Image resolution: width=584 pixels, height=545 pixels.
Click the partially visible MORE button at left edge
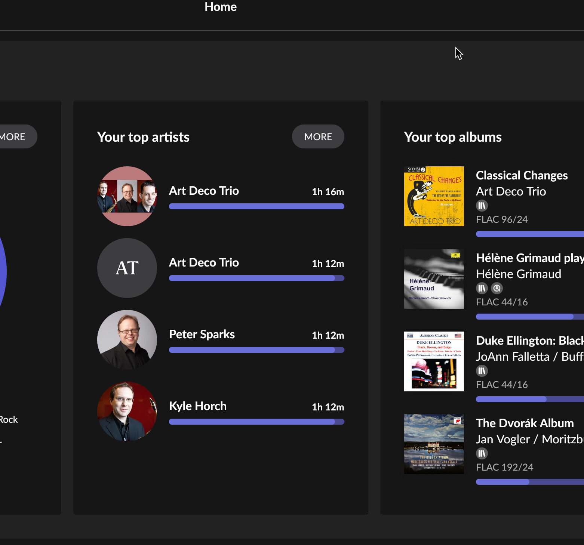click(x=15, y=137)
